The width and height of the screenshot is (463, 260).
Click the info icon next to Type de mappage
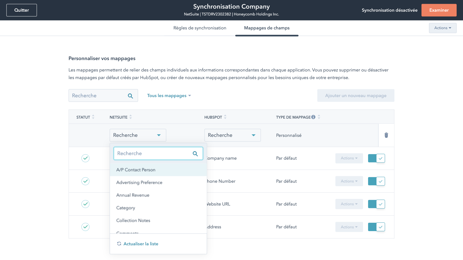[x=313, y=117]
